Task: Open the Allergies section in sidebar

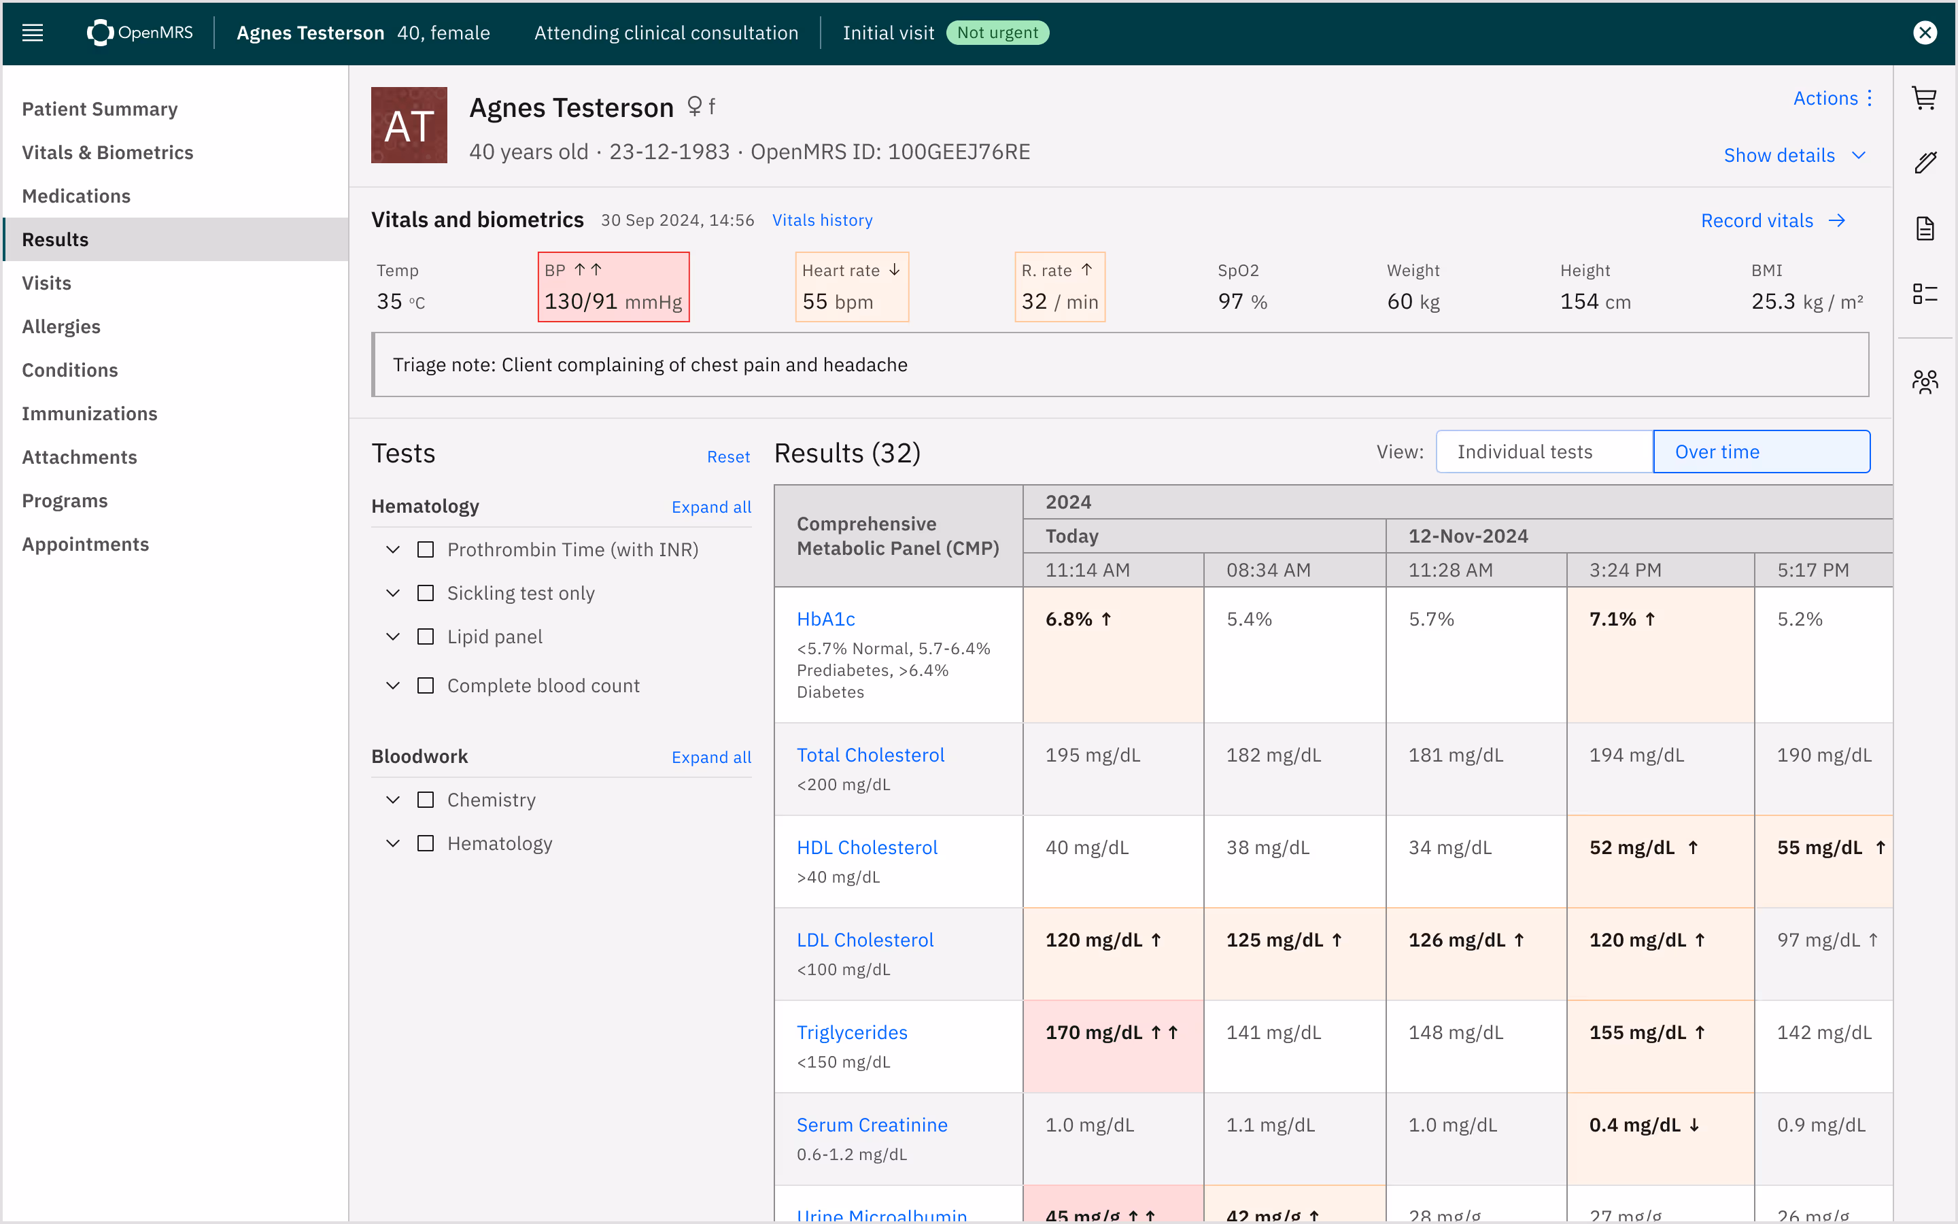Action: click(x=61, y=326)
